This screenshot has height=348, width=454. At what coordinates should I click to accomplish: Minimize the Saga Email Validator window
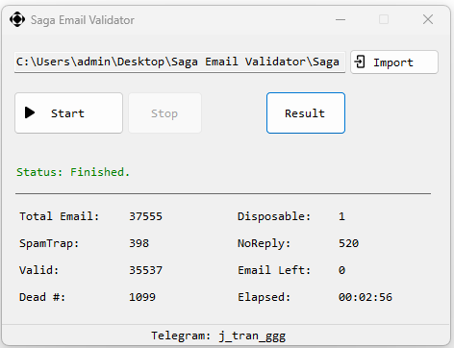click(340, 19)
